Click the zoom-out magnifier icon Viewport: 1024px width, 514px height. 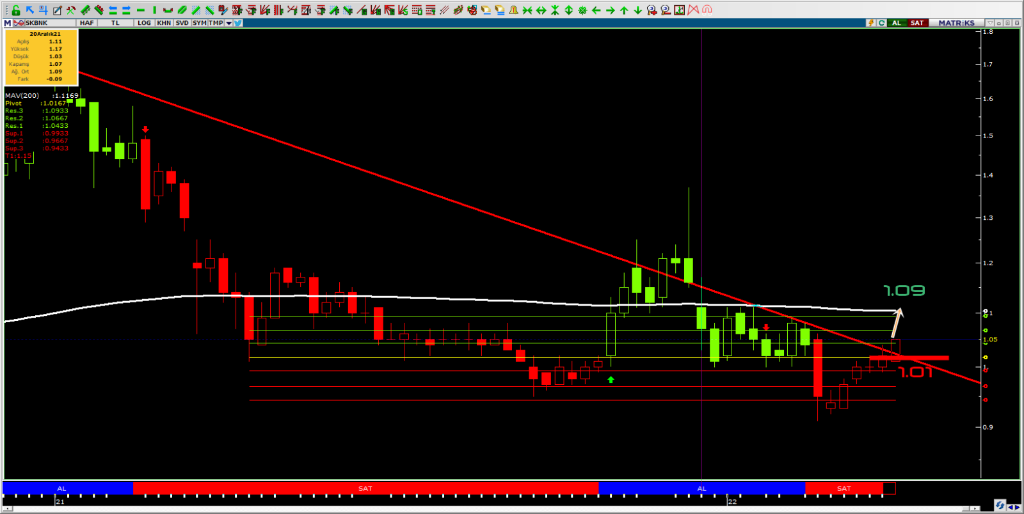click(x=666, y=10)
